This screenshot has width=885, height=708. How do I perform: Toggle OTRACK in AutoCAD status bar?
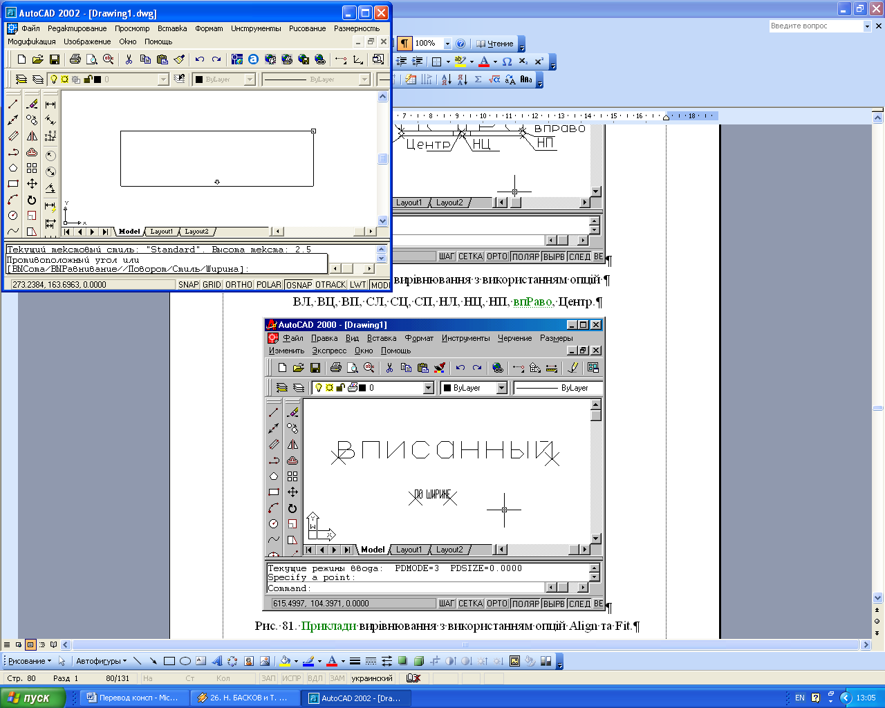point(330,285)
